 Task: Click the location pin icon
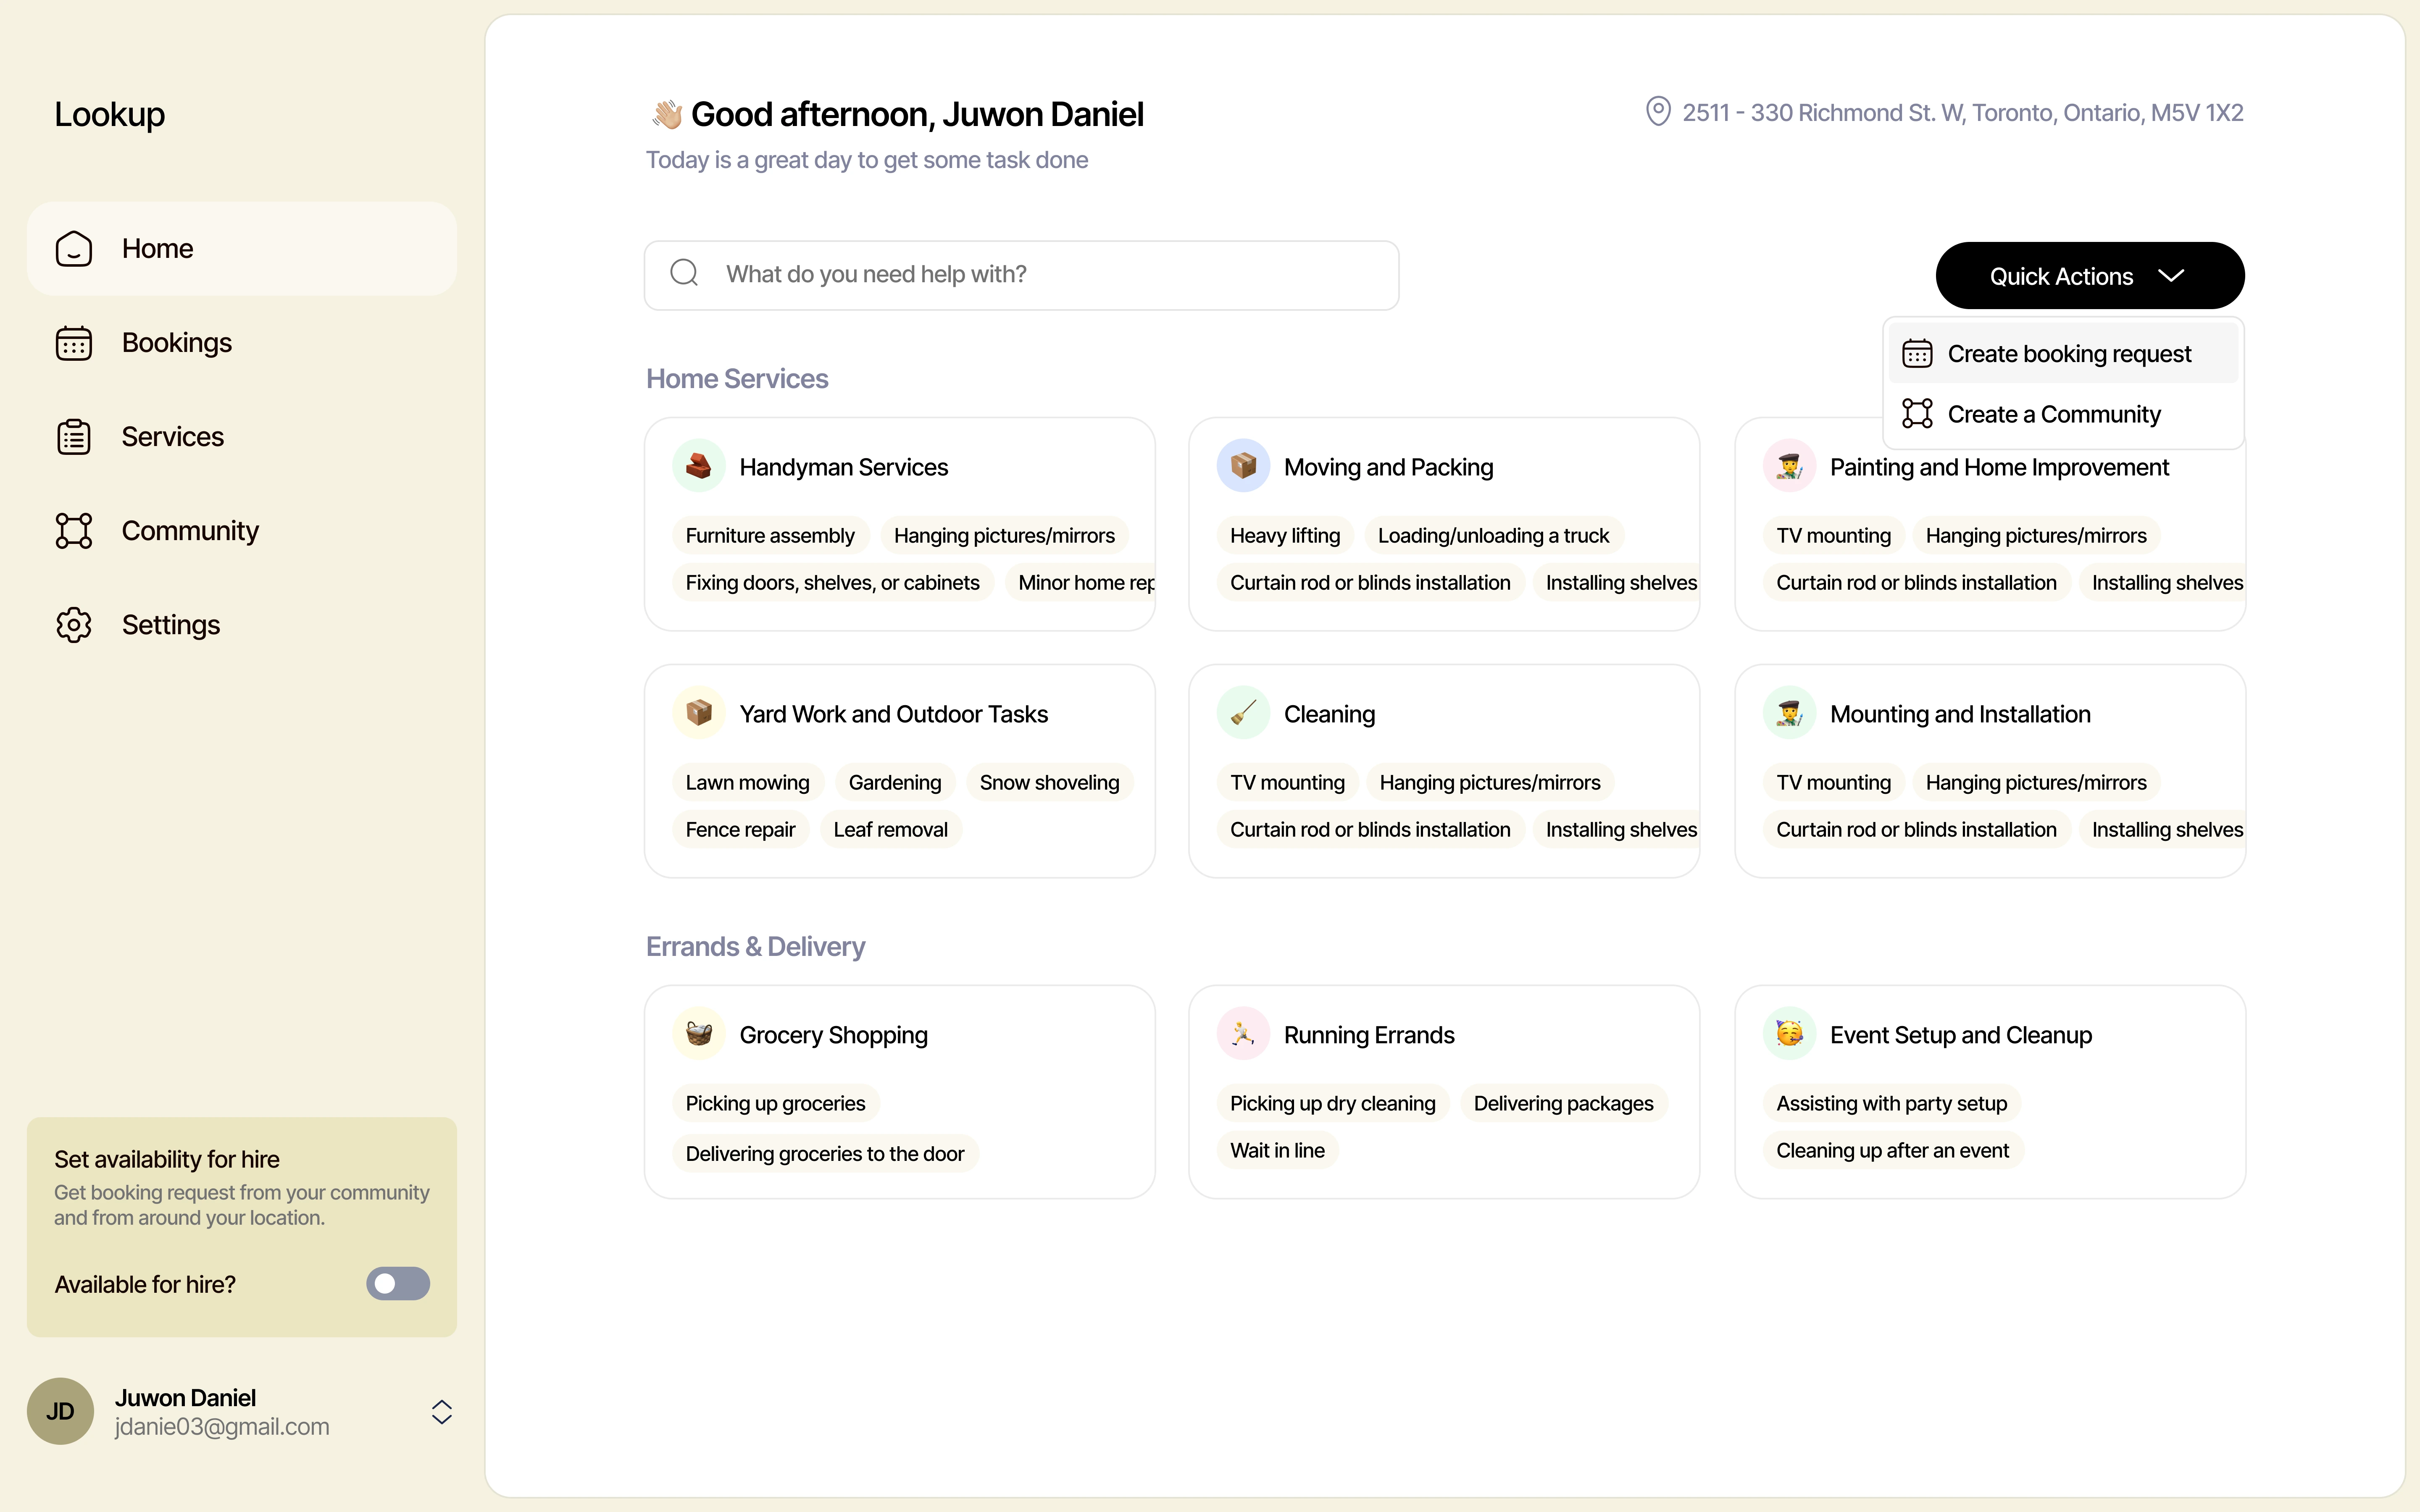pos(1657,111)
